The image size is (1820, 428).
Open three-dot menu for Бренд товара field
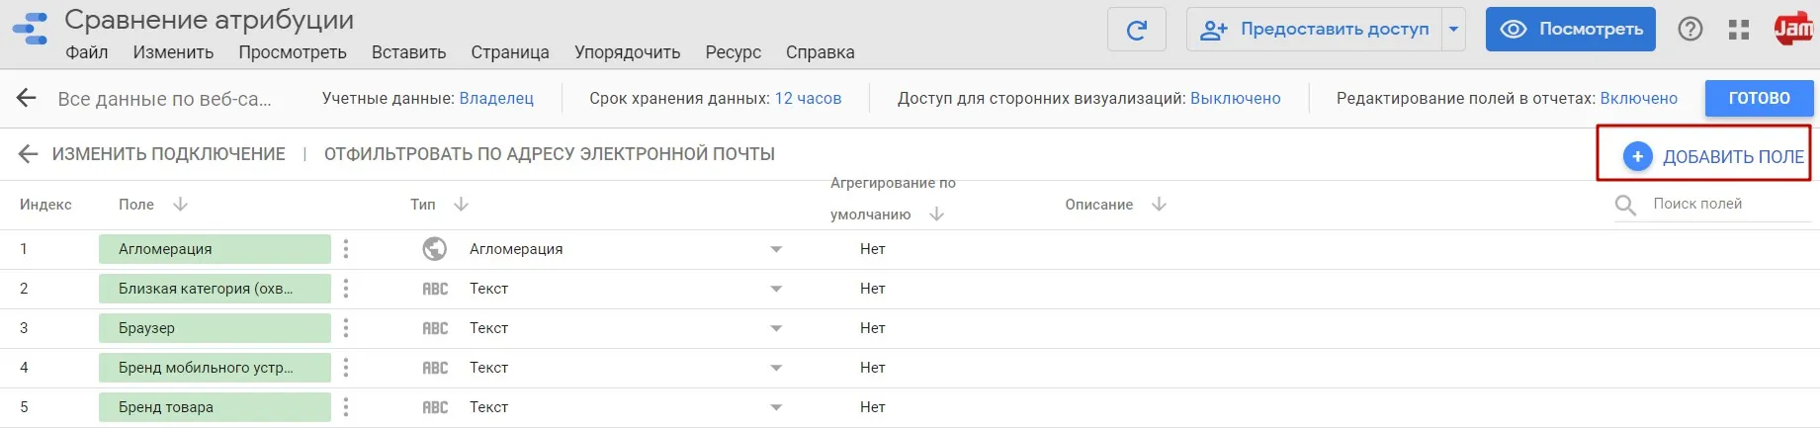[345, 407]
